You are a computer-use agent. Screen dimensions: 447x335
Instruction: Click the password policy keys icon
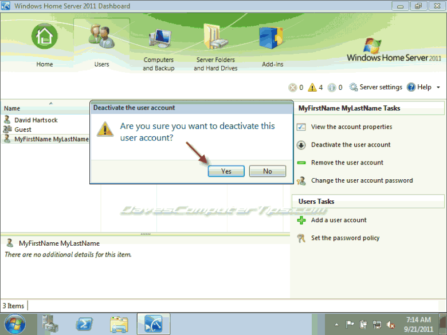301,238
